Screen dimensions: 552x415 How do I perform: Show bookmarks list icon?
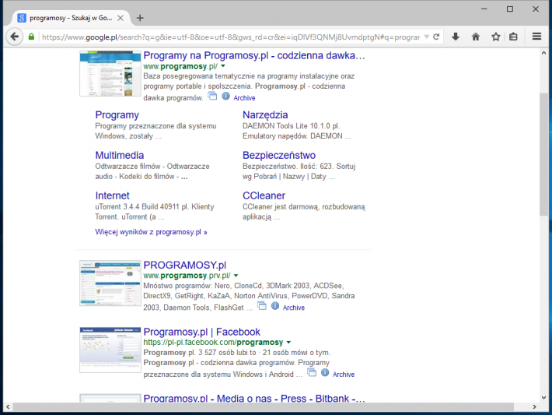coord(513,37)
